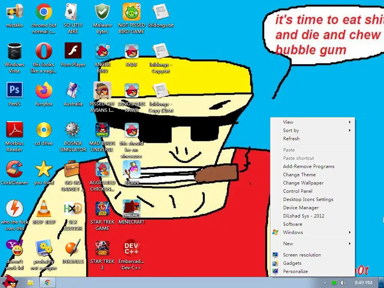Open the 'DINOSAURS RAWR' icon
Viewport: 384px width, 288px height.
[132, 90]
